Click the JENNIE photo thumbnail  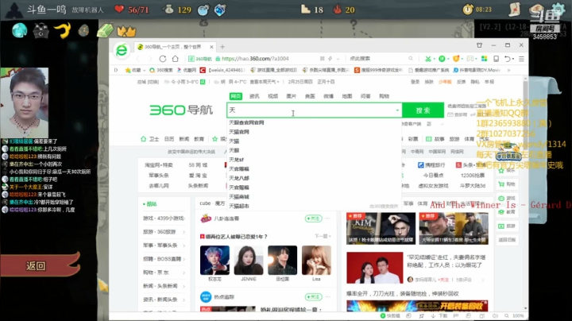[x=249, y=260]
